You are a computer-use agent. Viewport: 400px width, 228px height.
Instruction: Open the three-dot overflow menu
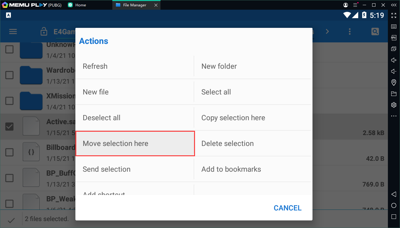pos(350,31)
